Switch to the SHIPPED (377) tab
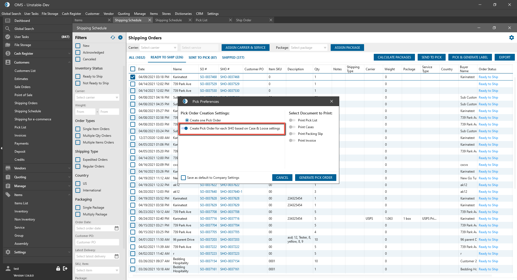The width and height of the screenshot is (517, 280). (233, 57)
